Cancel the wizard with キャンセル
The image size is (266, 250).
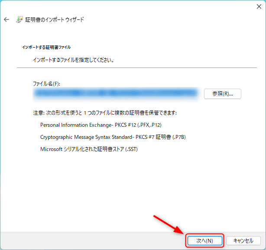click(243, 240)
